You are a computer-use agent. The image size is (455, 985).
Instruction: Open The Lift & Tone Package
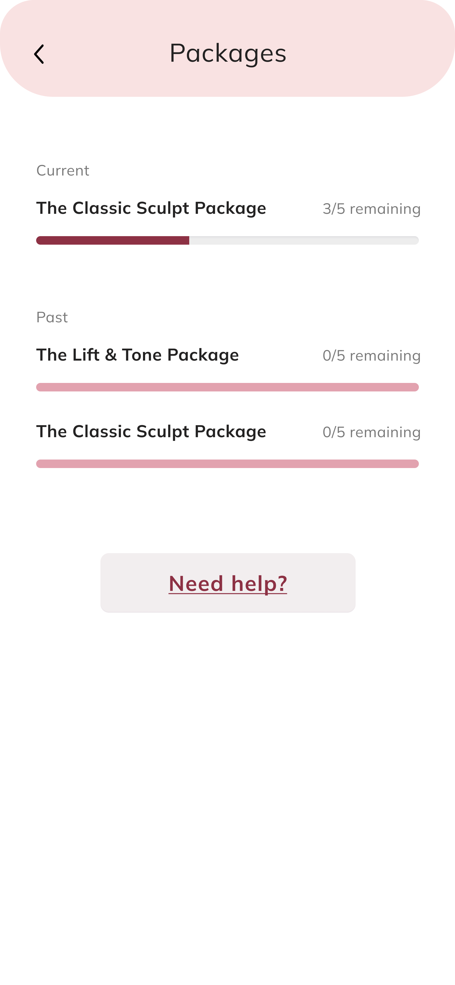pyautogui.click(x=137, y=355)
